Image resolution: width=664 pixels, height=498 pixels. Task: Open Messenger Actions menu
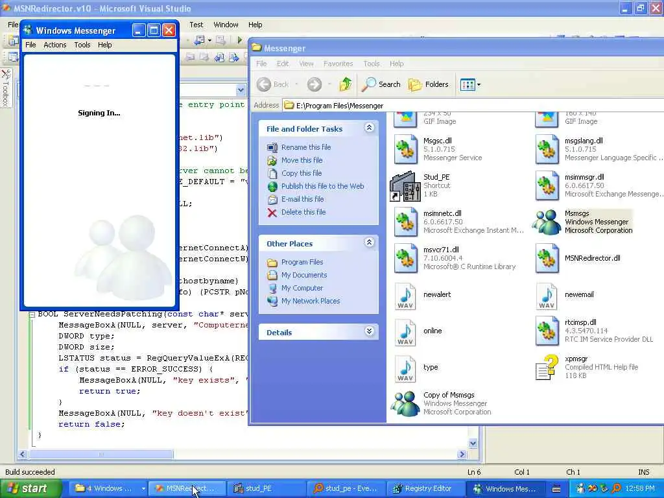pyautogui.click(x=55, y=45)
